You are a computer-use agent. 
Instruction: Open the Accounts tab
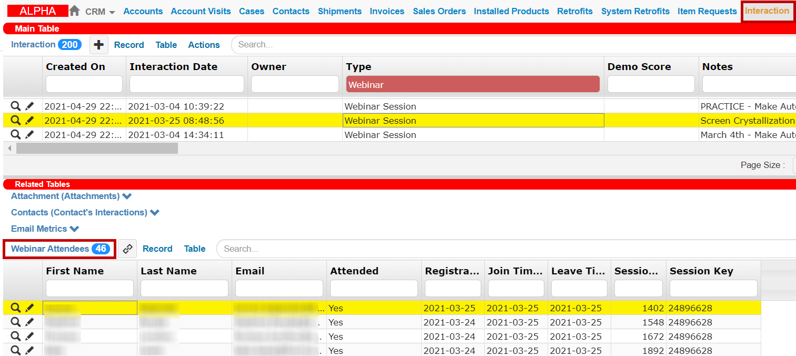coord(143,11)
